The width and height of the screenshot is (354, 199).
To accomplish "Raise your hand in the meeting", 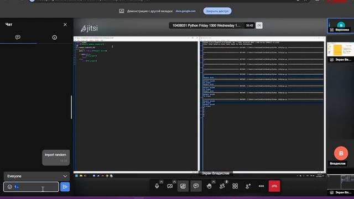I will coord(209,186).
